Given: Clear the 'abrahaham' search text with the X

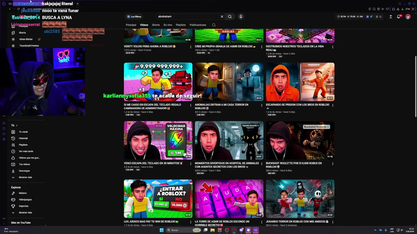Looking at the screenshot, I should 222,17.
